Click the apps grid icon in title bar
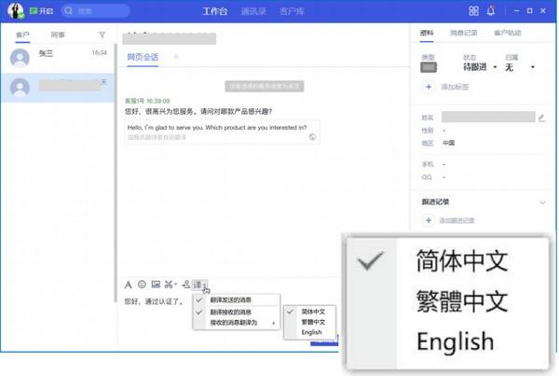The height and width of the screenshot is (376, 559). [473, 11]
